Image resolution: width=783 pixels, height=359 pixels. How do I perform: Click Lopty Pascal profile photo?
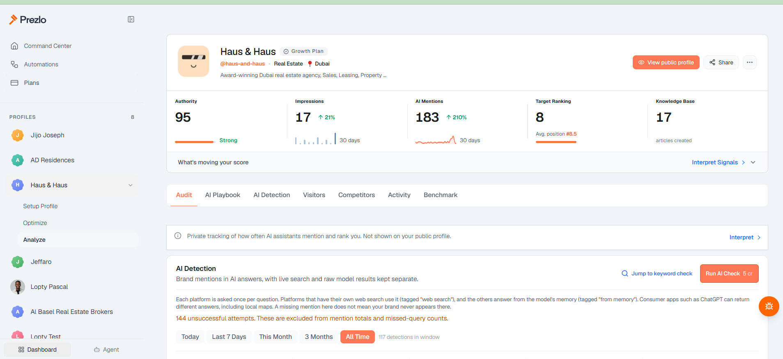[x=18, y=287]
